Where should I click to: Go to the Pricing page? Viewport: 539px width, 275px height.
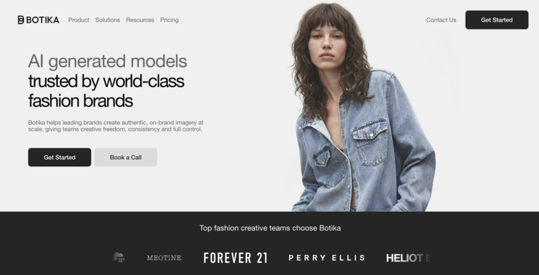pyautogui.click(x=169, y=20)
